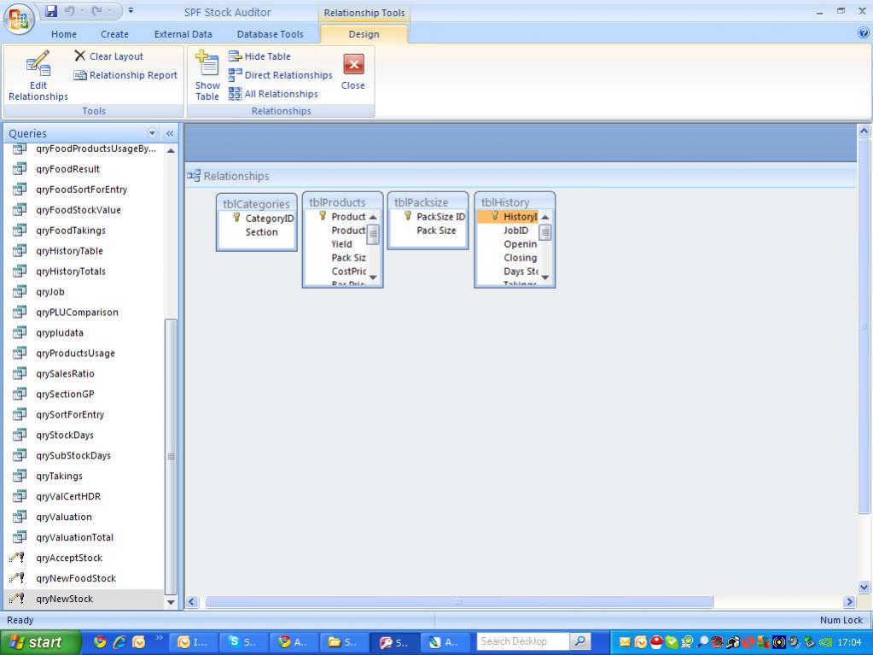This screenshot has height=655, width=873.
Task: Open Customize Quick Access Toolbar dropdown
Action: 131,10
